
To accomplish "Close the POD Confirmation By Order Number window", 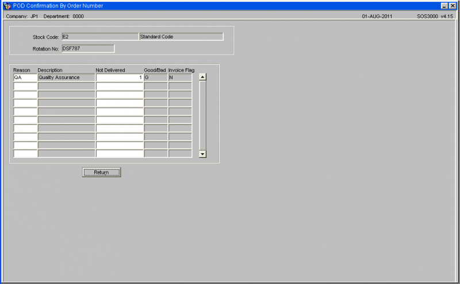I will [453, 6].
